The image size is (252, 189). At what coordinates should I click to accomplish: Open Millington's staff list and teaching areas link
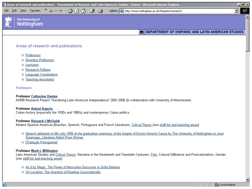42,159
